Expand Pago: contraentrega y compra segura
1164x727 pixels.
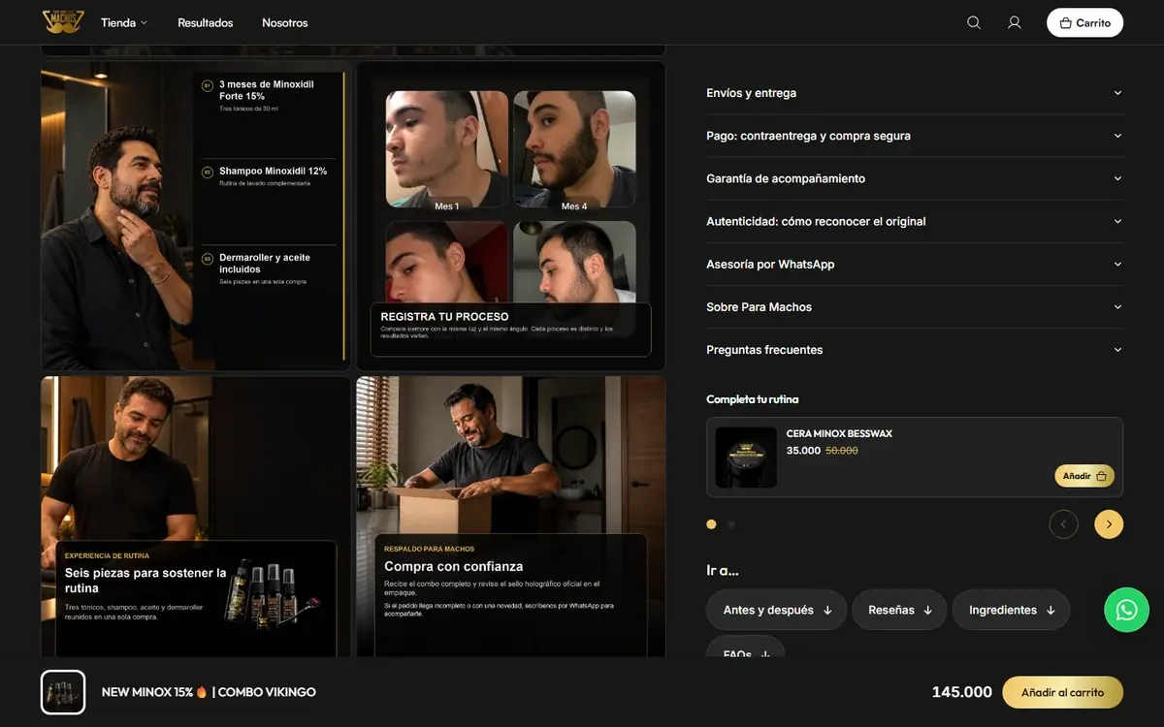tap(915, 136)
